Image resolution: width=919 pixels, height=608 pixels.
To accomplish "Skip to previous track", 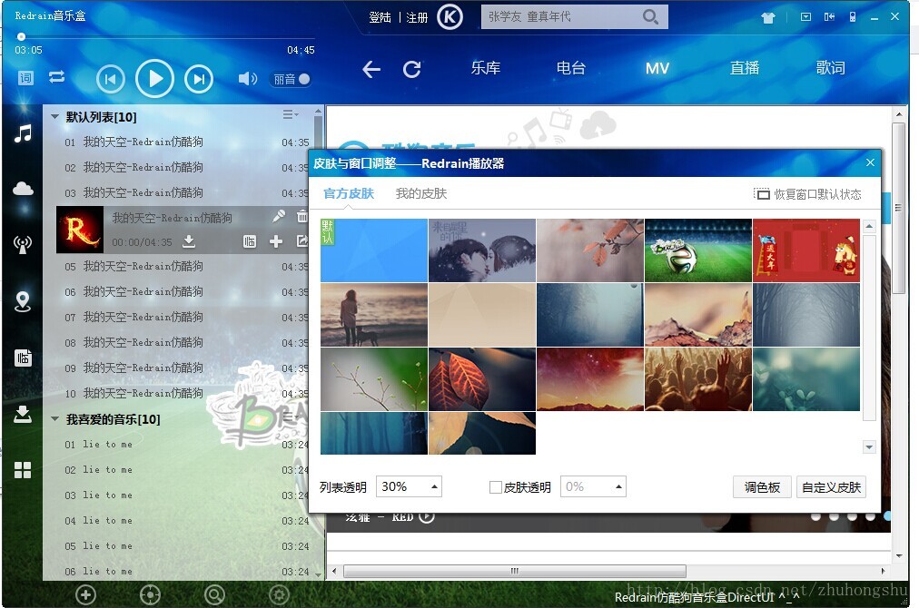I will (x=110, y=79).
